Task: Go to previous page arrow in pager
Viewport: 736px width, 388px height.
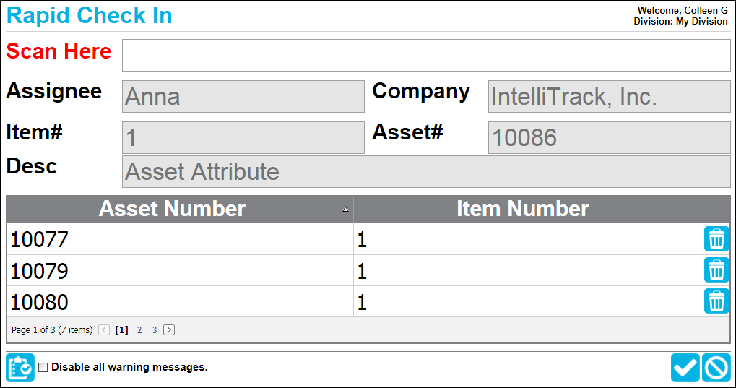Action: tap(104, 330)
